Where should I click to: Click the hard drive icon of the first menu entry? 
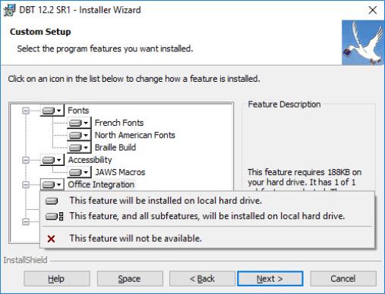(52, 201)
